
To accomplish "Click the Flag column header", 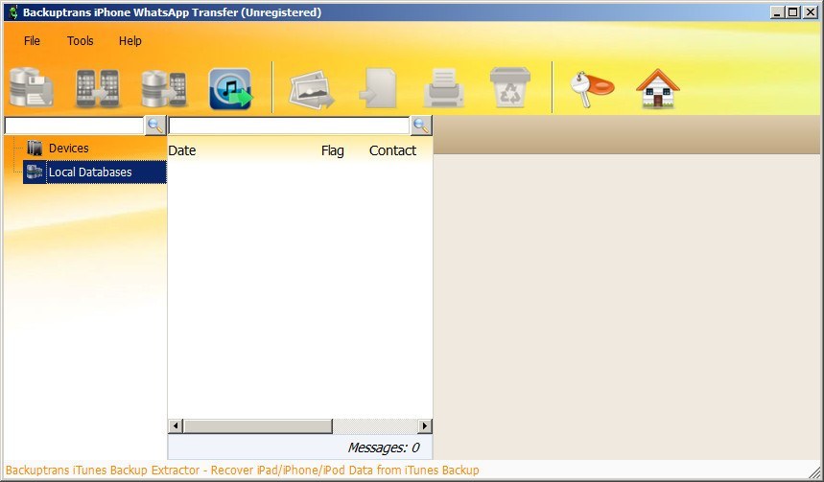I will (x=332, y=150).
